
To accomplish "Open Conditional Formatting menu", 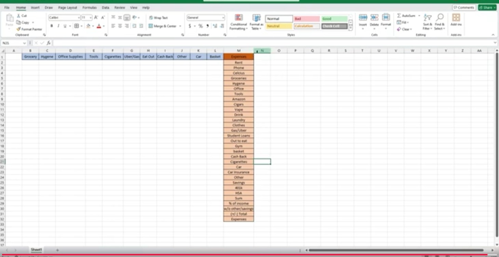I will tap(239, 22).
